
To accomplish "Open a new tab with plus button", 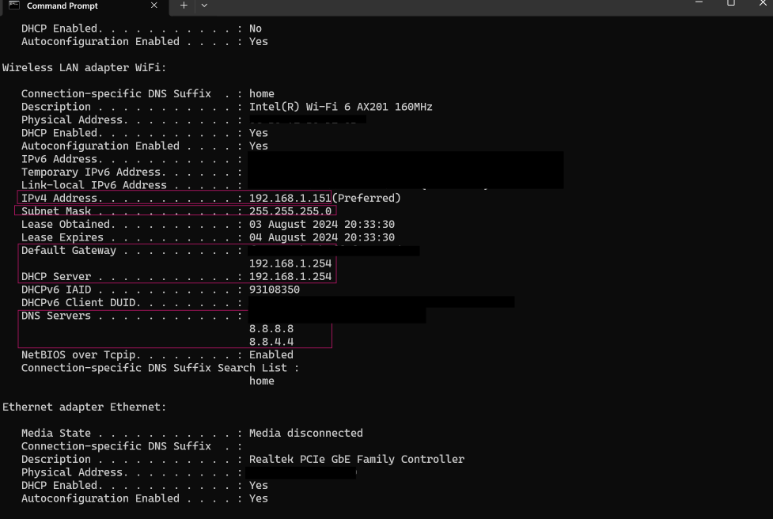I will coord(184,6).
